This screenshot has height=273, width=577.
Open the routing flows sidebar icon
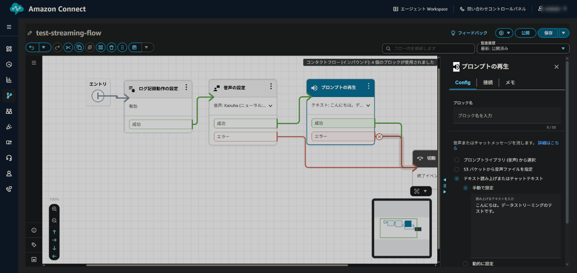[9, 95]
